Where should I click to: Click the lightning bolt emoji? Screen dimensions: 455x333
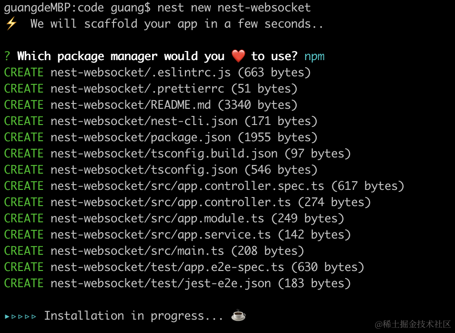click(x=11, y=24)
